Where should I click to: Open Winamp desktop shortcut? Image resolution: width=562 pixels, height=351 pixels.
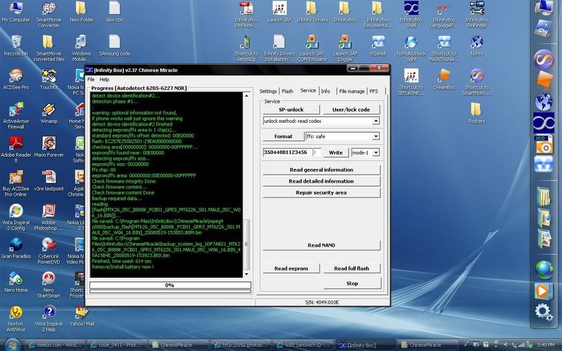coord(49,113)
